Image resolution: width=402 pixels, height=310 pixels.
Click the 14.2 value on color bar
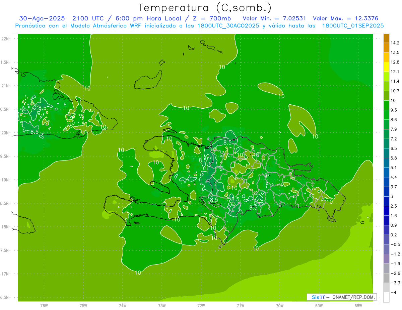point(395,43)
